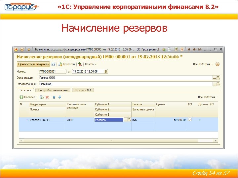Click 'Проект' column header
Image resolution: width=238 pixels, height=178 pixels.
47,112
